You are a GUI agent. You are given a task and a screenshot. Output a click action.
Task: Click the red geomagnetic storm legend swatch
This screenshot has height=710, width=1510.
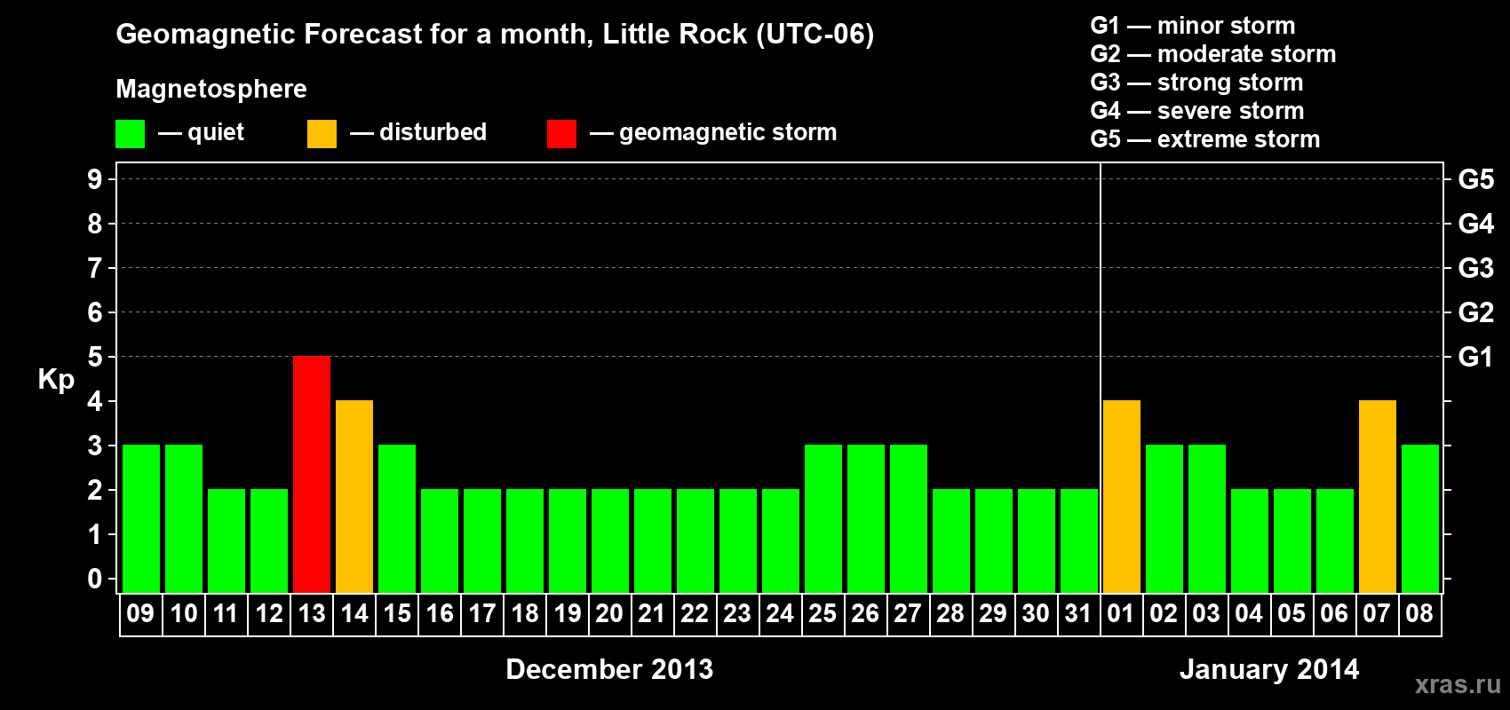(x=561, y=134)
